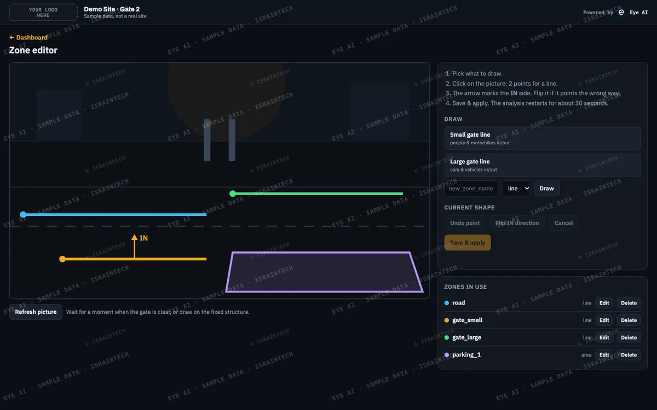Flip IN direction of current shape
Screen dimensions: 657x410
[517, 223]
